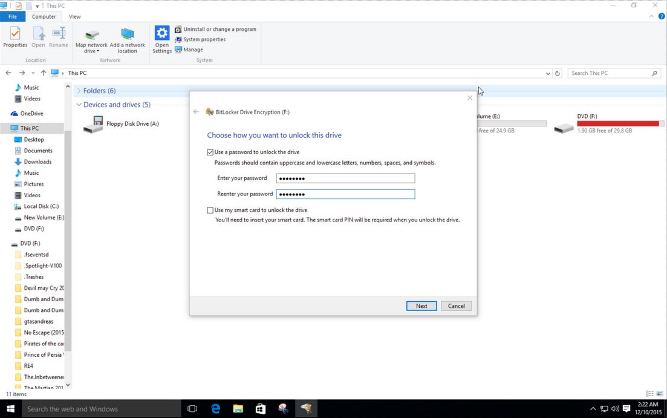
Task: Switch to details view button
Action: click(649, 394)
